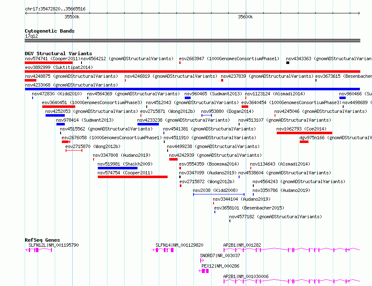
Task: Open the esv2676058 (1000GenomesConsortiumPhase1) label
Action: pyautogui.click(x=112, y=138)
